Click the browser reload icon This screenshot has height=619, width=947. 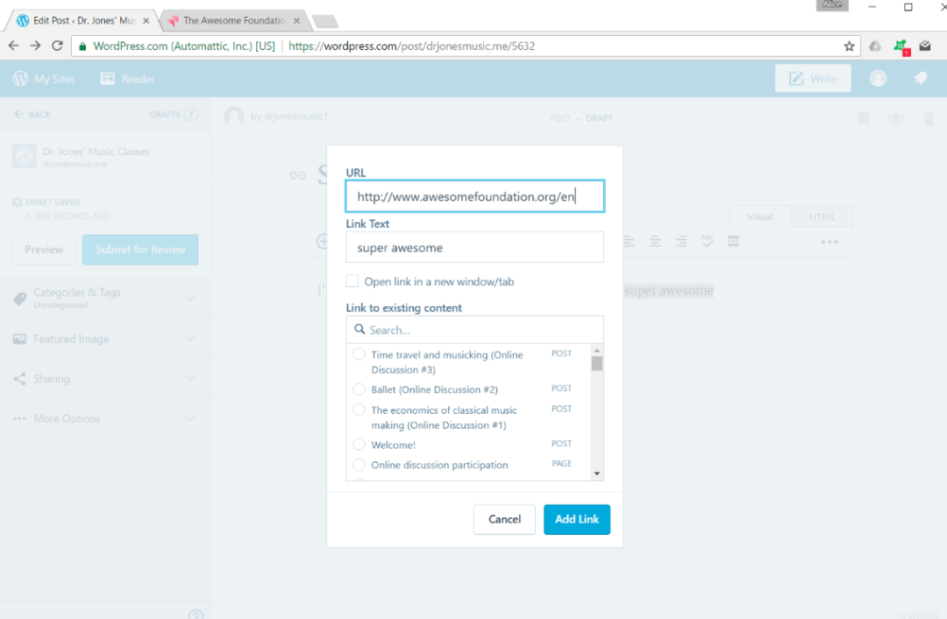58,46
